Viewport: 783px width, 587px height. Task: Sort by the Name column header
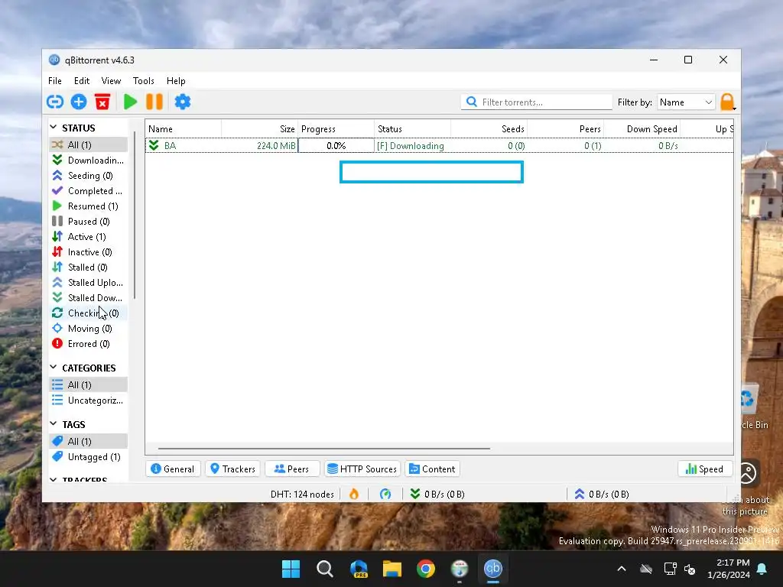tap(184, 128)
